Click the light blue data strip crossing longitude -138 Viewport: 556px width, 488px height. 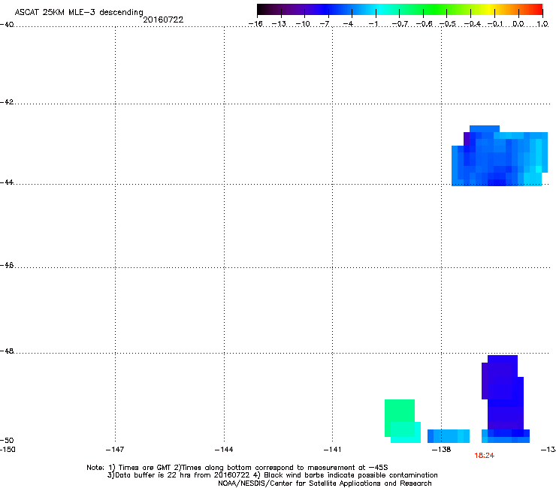[x=449, y=436]
